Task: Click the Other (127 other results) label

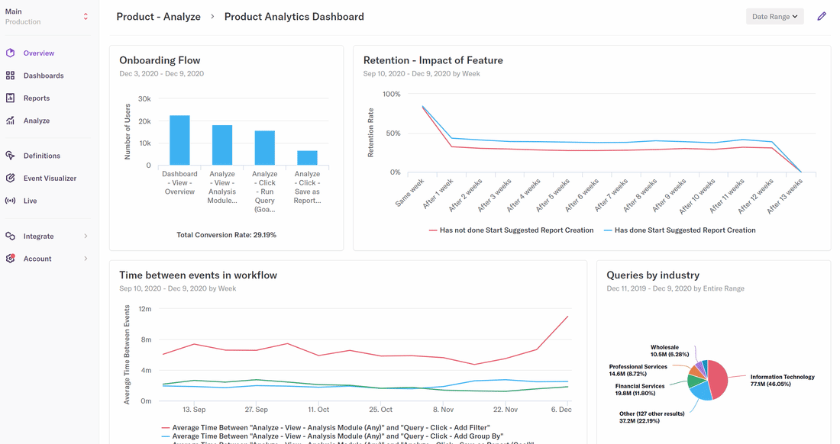Action: (651, 417)
